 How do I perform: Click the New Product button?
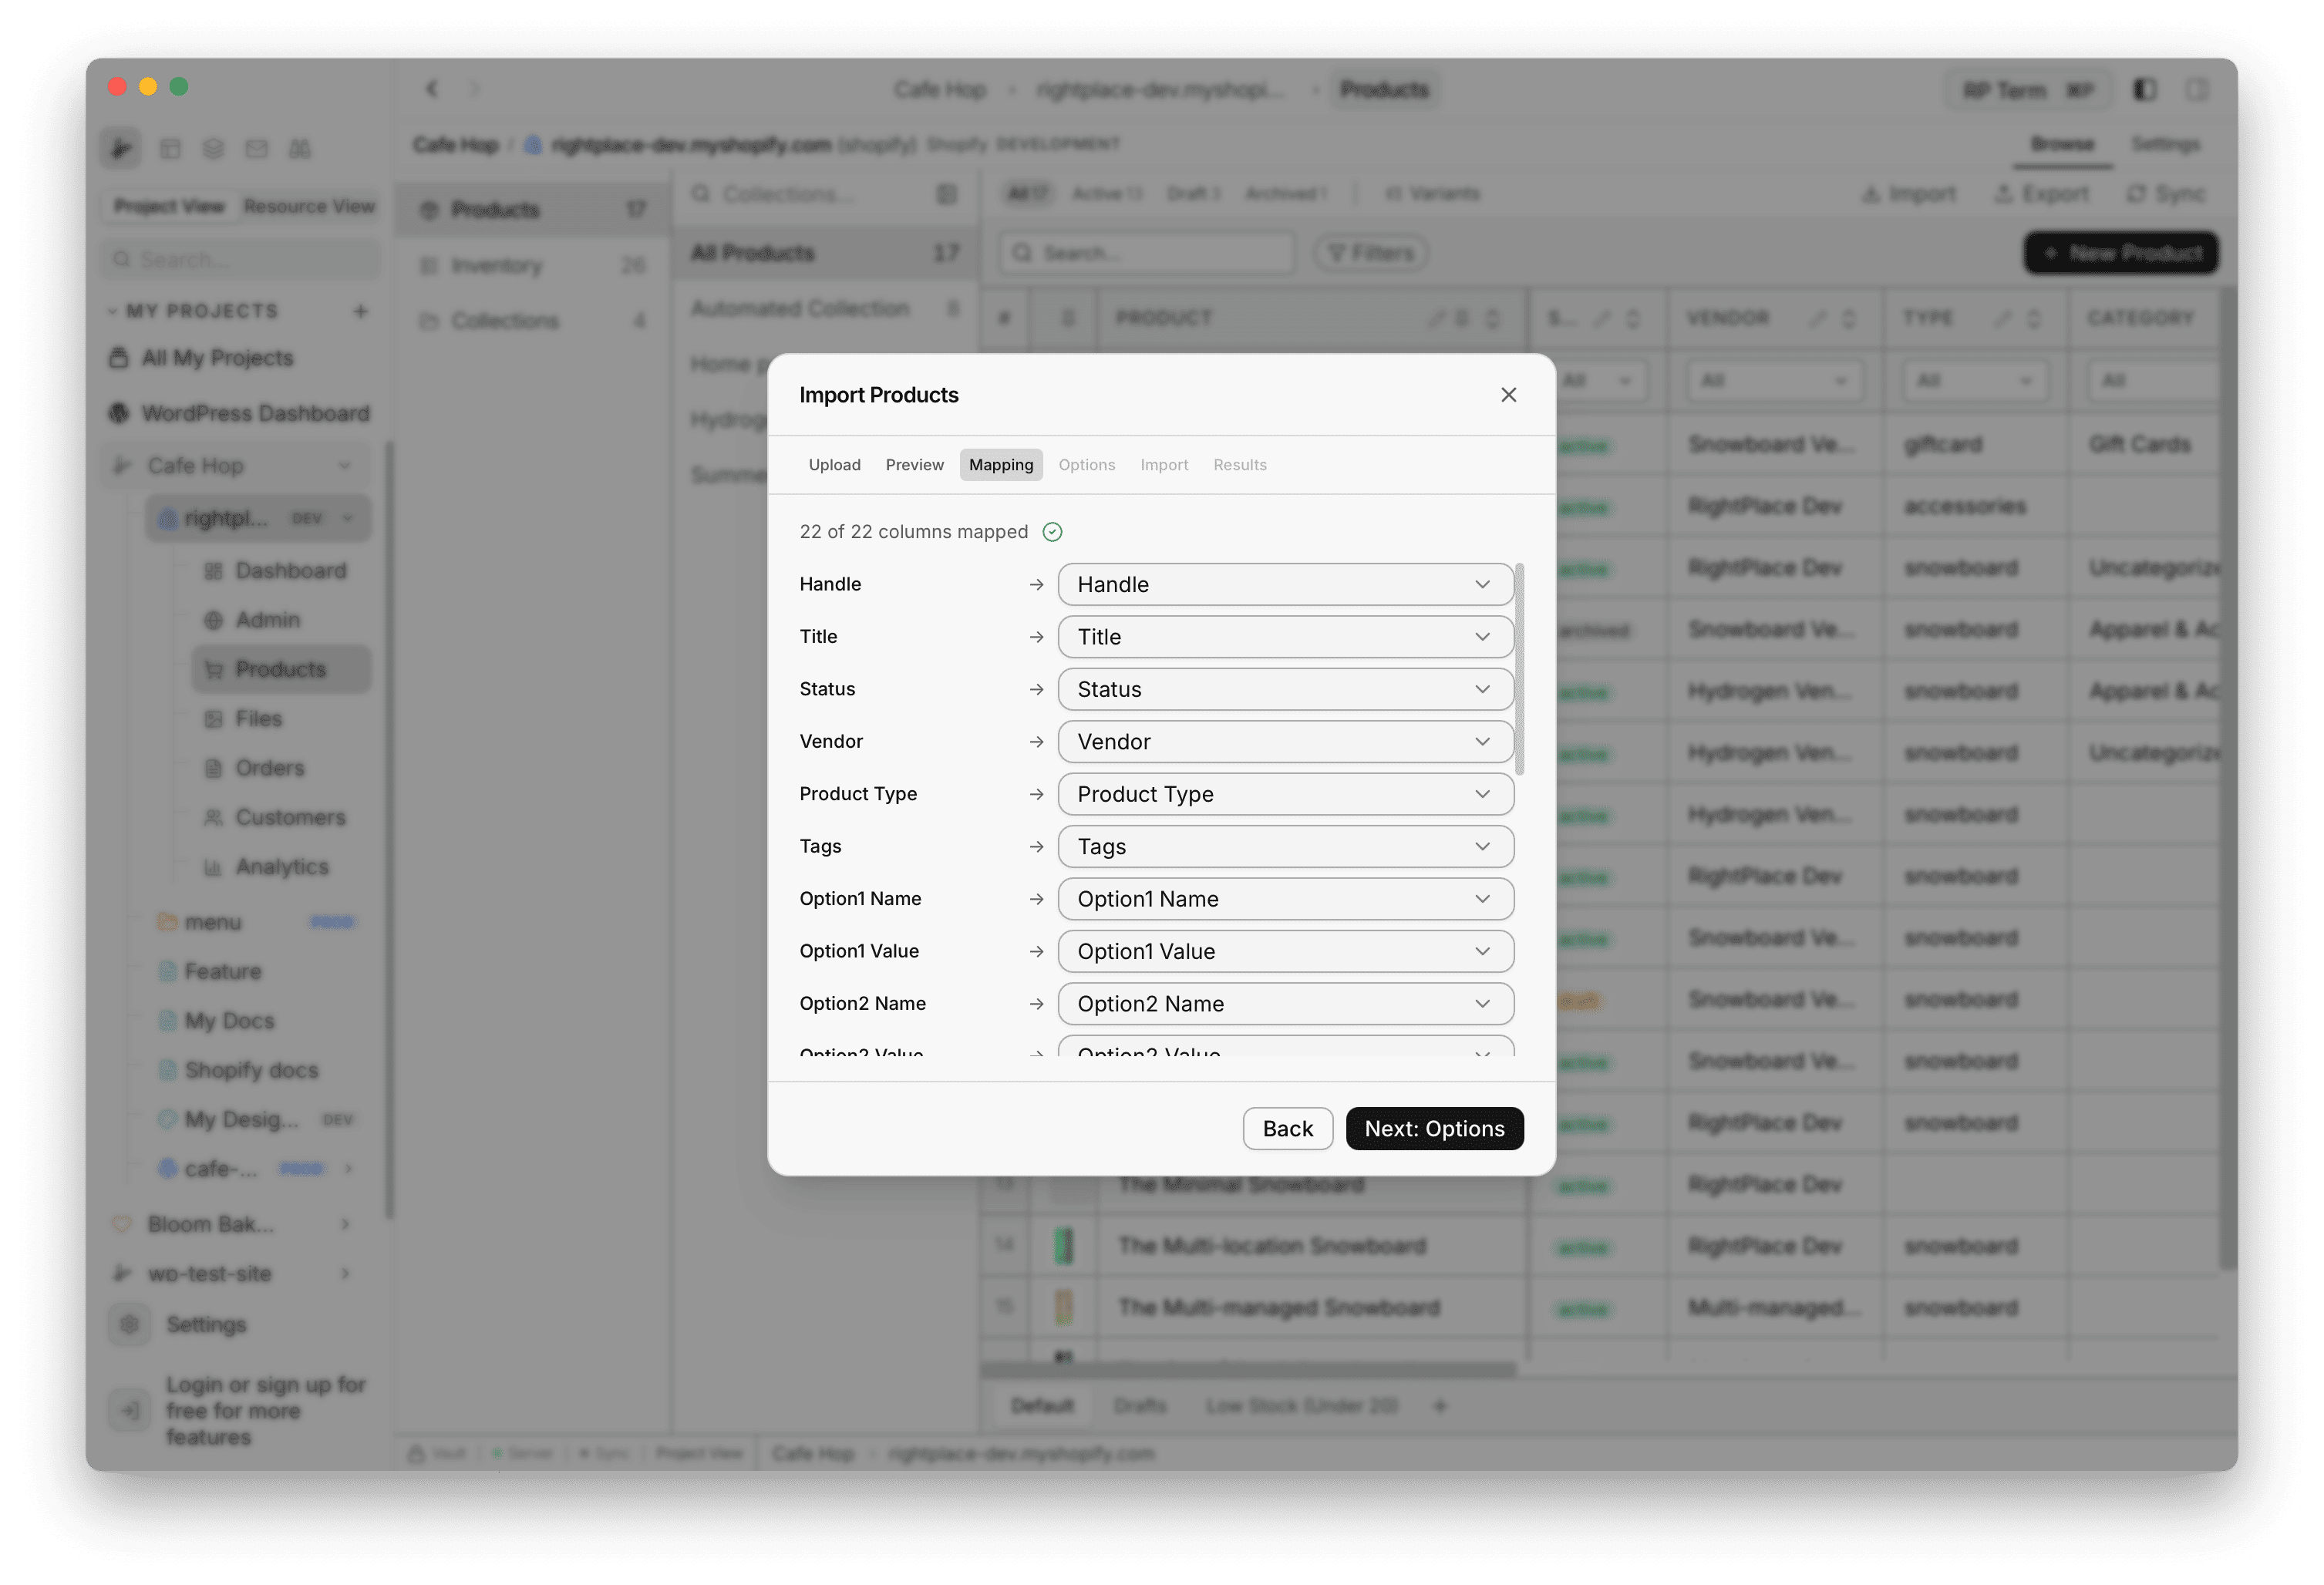[x=2120, y=253]
